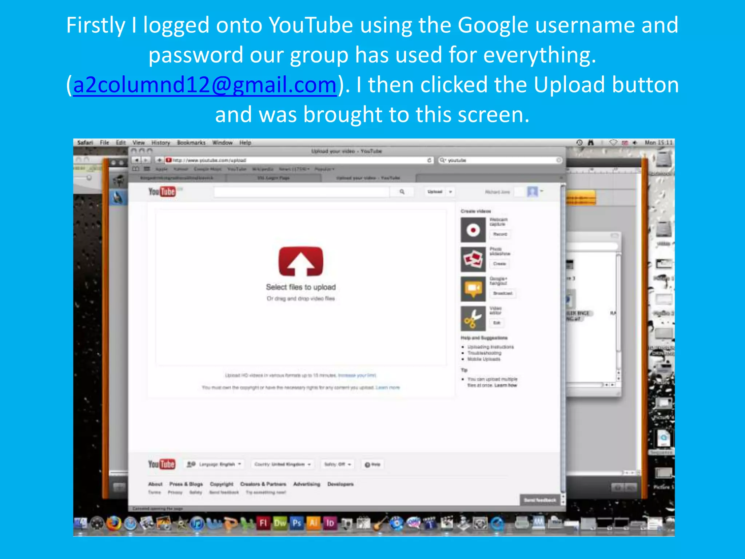This screenshot has height=559, width=745.
Task: Click the grey Send feedback button
Action: coord(540,500)
